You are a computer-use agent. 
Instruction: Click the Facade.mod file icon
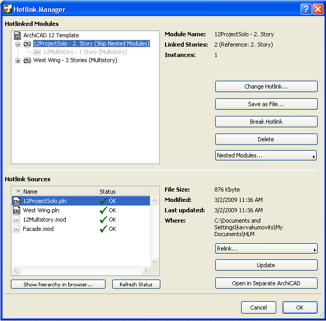point(17,229)
